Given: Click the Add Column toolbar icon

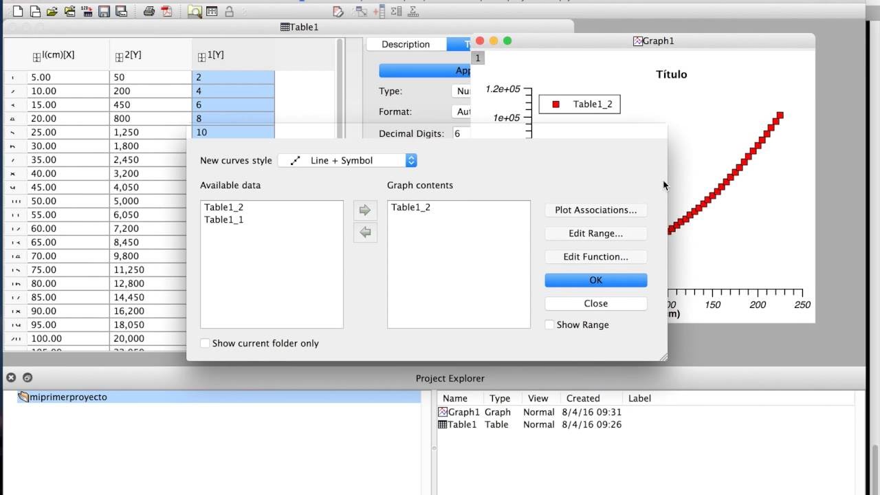Looking at the screenshot, I should [x=378, y=11].
